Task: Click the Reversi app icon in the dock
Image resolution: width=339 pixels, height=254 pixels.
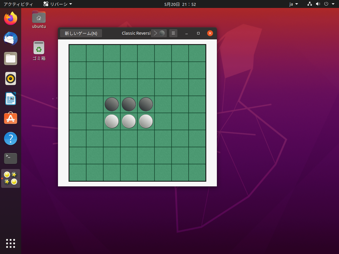Action: click(11, 178)
